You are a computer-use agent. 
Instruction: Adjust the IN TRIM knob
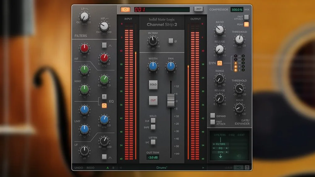pos(153,41)
